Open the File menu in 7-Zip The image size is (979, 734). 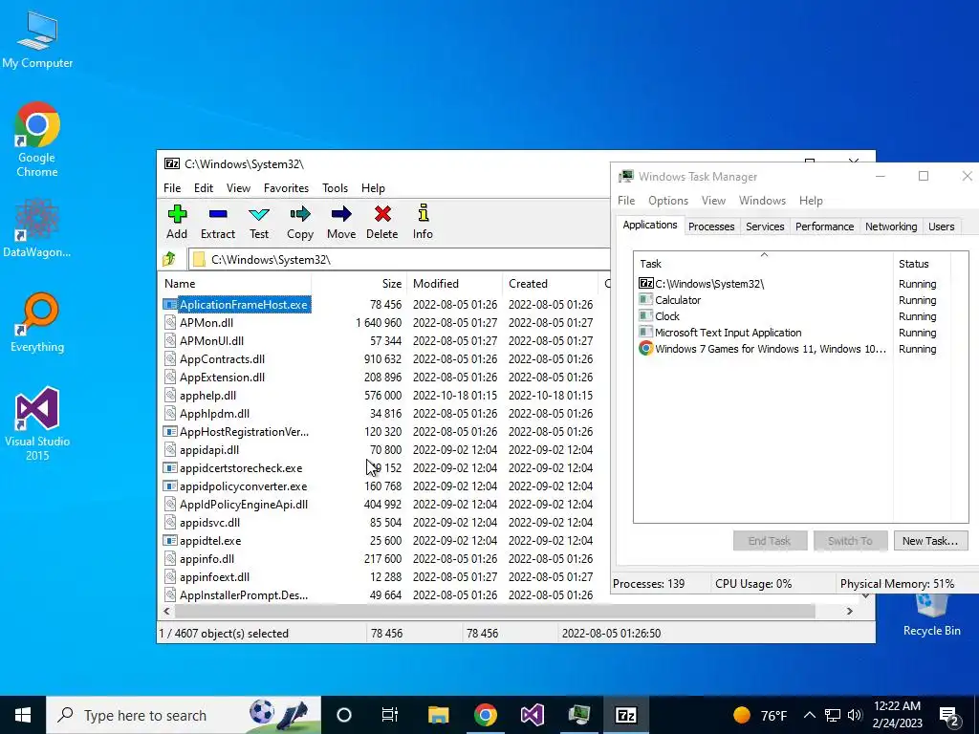point(172,188)
